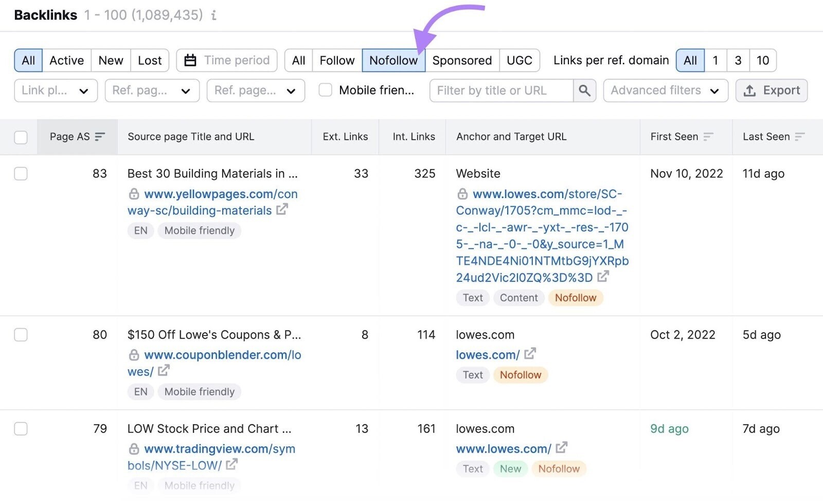Open the lowes.com/ target URL link

coord(488,355)
